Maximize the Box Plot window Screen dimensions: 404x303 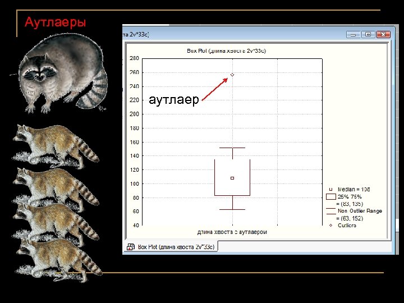coord(368,34)
